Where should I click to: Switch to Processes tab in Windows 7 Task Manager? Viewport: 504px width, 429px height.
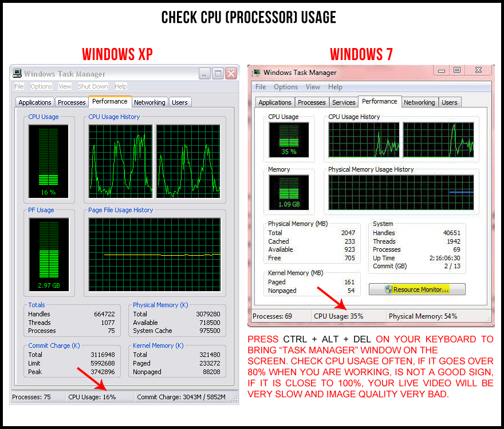[312, 102]
